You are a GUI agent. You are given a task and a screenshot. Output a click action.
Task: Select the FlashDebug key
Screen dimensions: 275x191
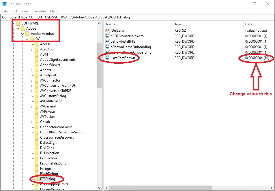pos(49,174)
